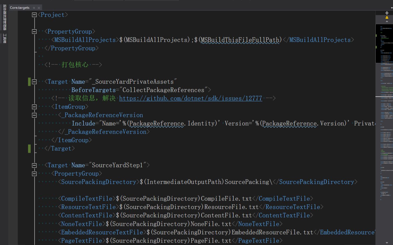393x245 pixels.
Task: Click the opening <ContentTextFile> tag
Action: point(87,215)
